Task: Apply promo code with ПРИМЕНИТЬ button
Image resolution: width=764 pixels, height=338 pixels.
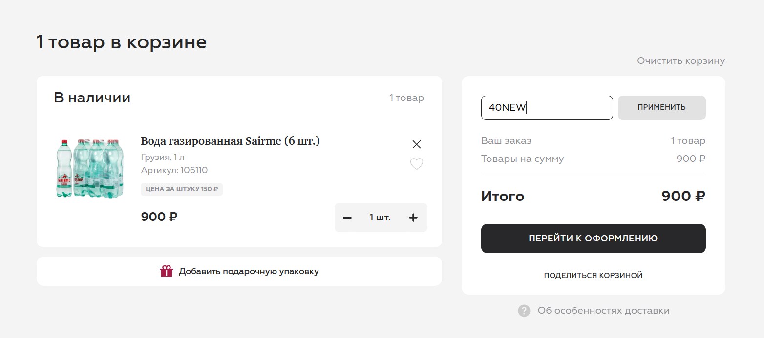Action: click(661, 108)
